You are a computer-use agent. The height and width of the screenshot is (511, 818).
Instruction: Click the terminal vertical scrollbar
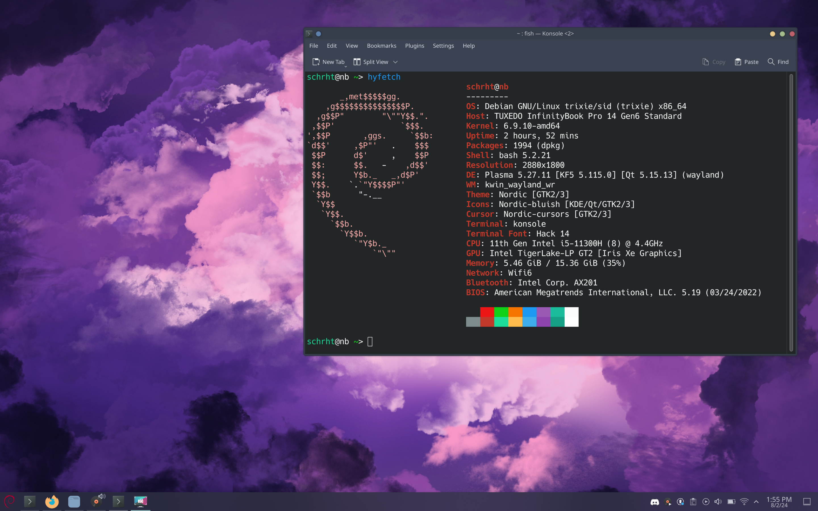click(x=791, y=212)
